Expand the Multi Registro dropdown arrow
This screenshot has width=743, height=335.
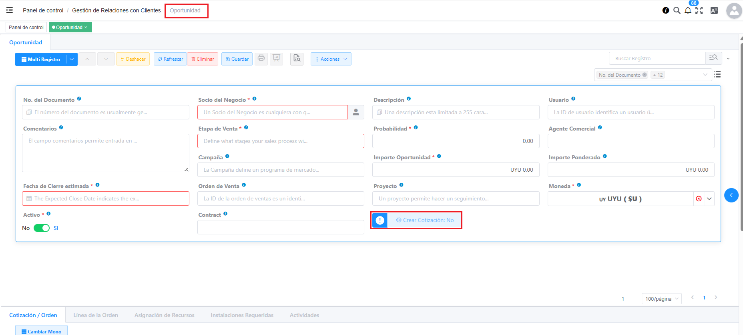tap(72, 59)
